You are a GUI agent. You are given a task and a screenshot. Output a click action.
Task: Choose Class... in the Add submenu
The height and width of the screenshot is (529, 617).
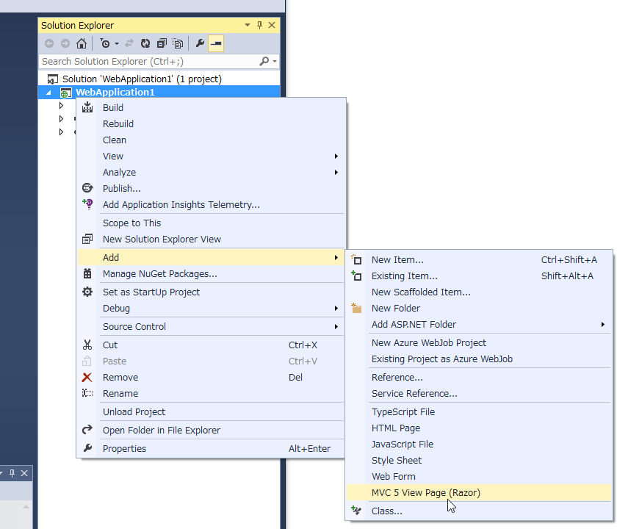click(x=479, y=511)
